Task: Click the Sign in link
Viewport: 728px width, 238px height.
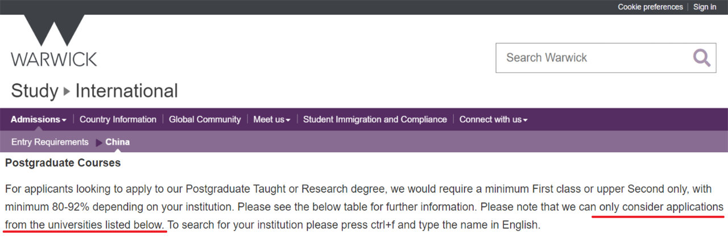Action: [705, 7]
